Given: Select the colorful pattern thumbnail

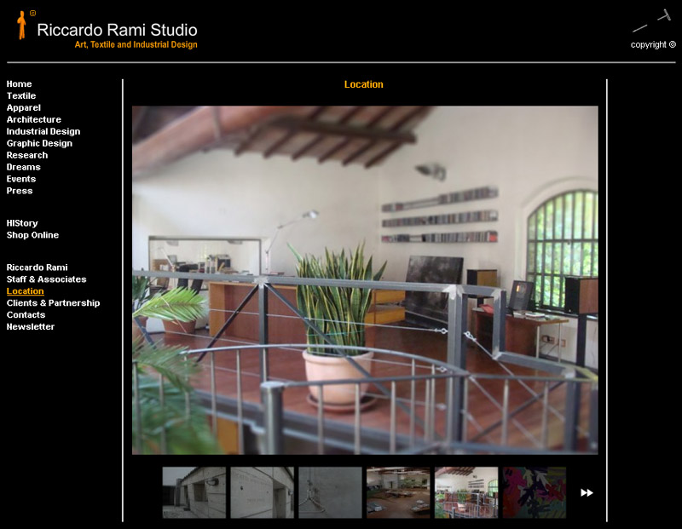Looking at the screenshot, I should coord(535,492).
